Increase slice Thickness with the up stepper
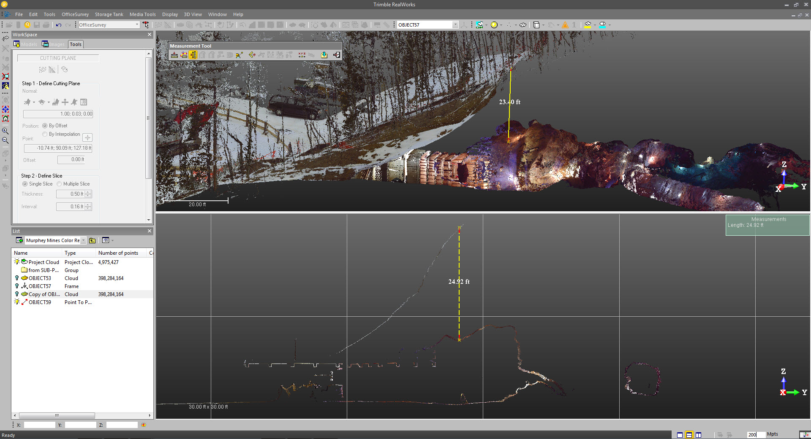Screen dimensions: 811x439 point(88,192)
